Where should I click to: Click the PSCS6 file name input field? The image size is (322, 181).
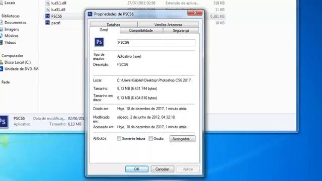[x=156, y=43]
